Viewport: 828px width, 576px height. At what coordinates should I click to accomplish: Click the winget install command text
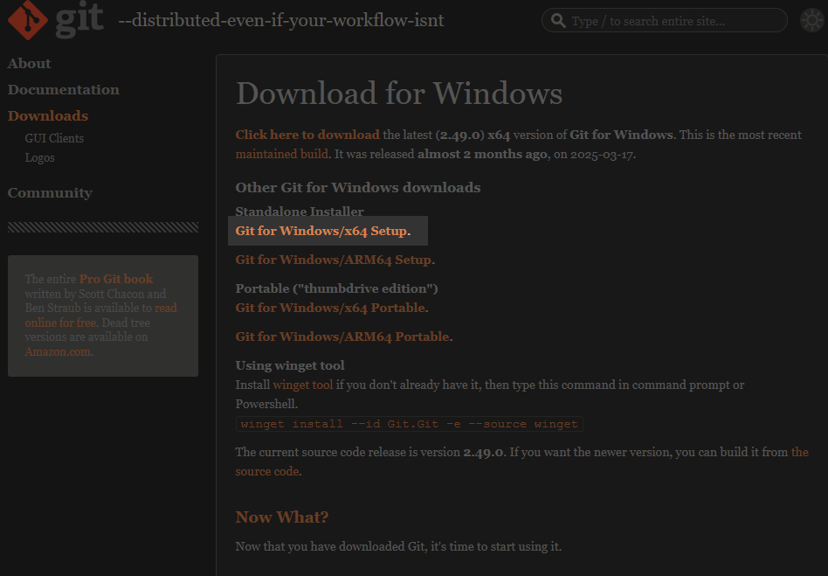point(410,424)
